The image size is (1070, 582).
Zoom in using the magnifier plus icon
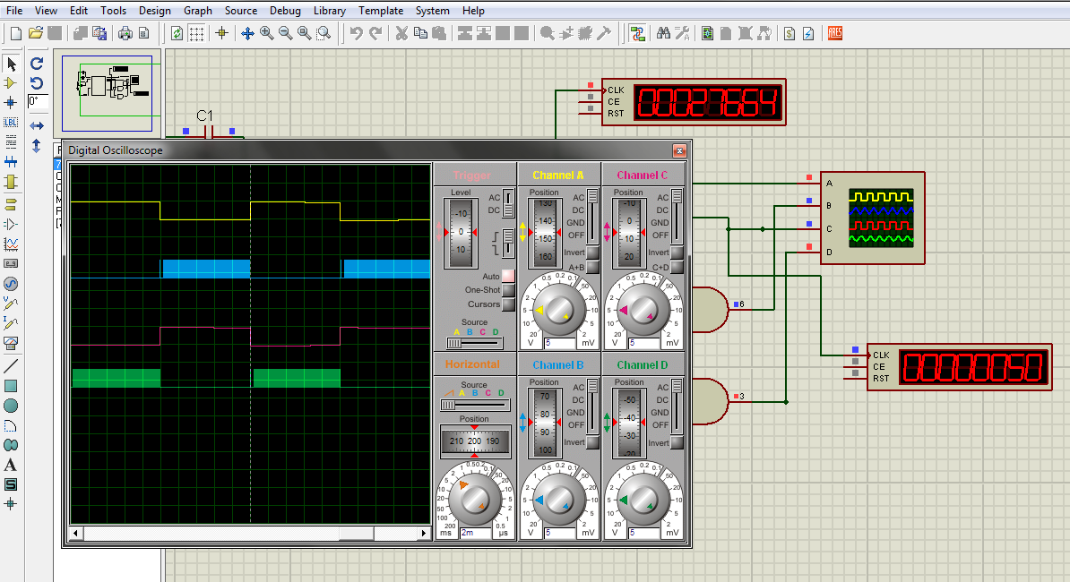point(267,33)
